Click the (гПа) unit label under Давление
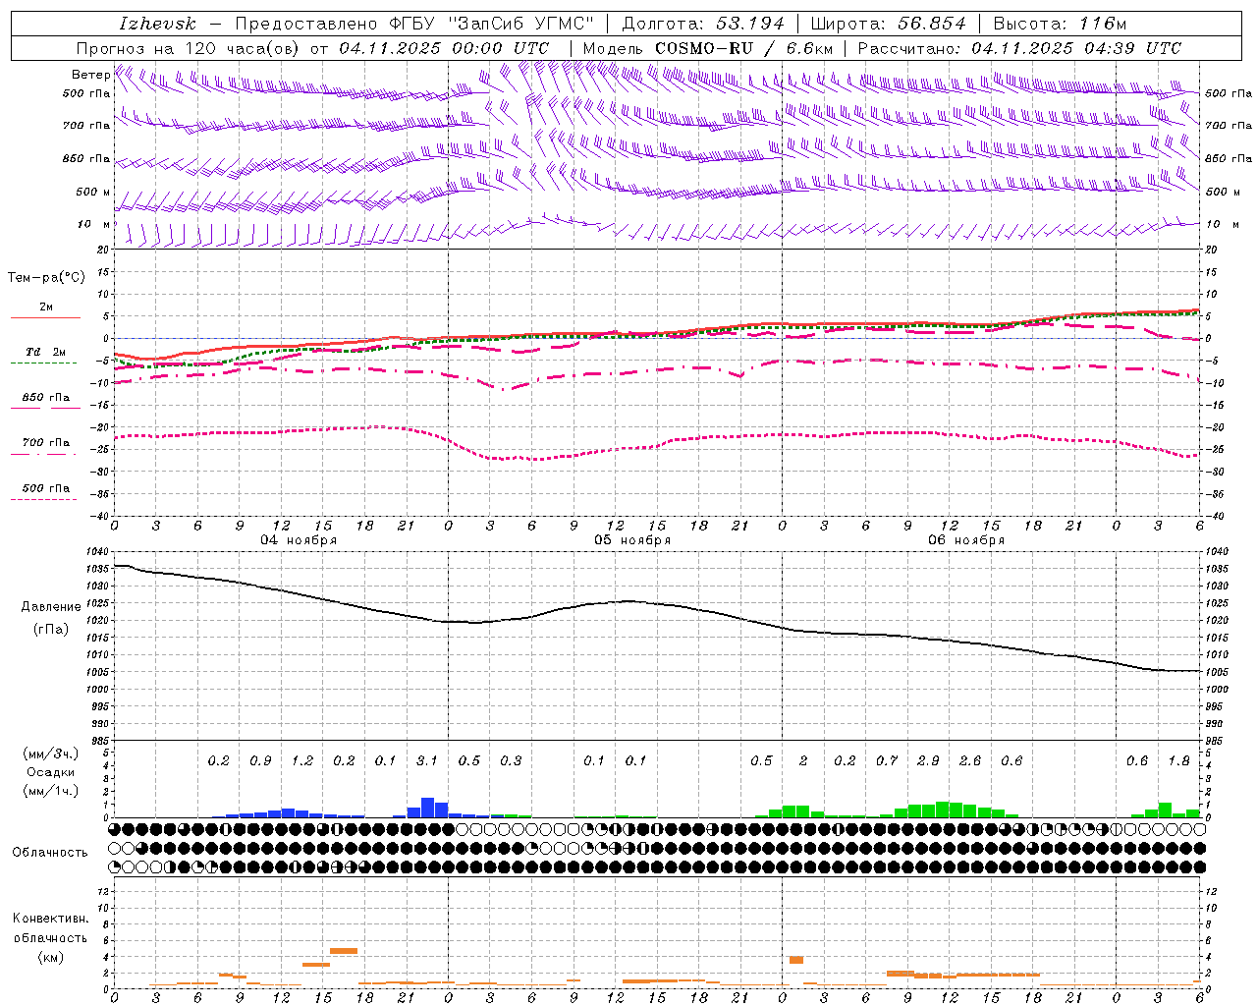Image resolution: width=1257 pixels, height=1006 pixels. (x=50, y=629)
